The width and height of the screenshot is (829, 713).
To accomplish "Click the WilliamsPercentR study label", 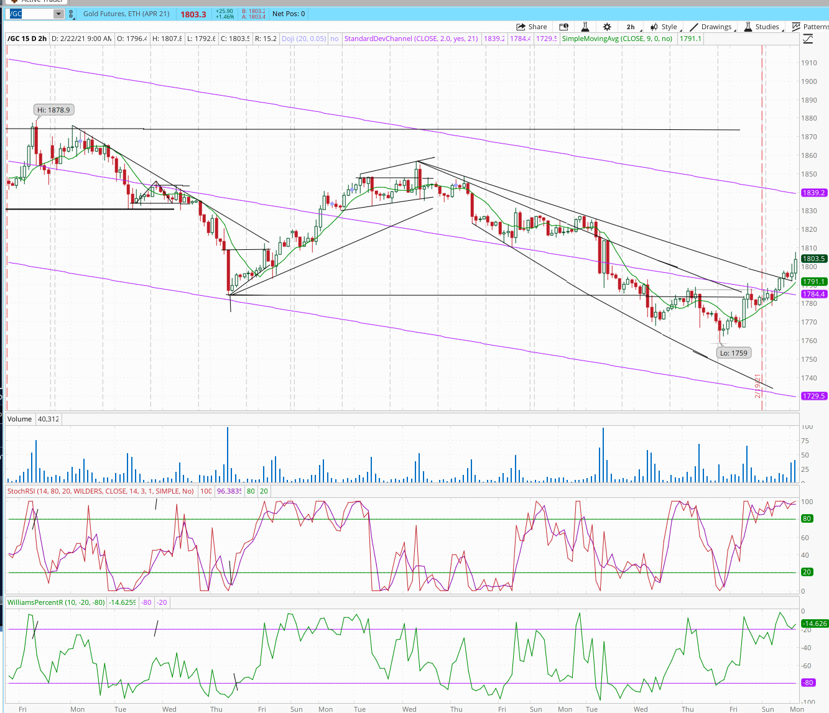I will click(56, 602).
